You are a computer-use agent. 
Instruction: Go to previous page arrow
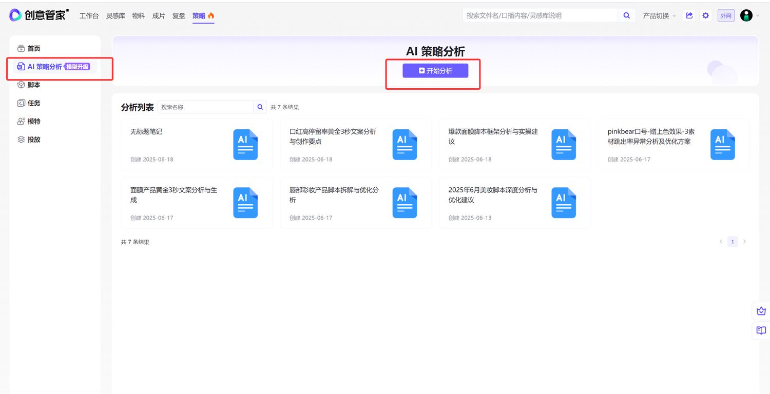point(721,242)
